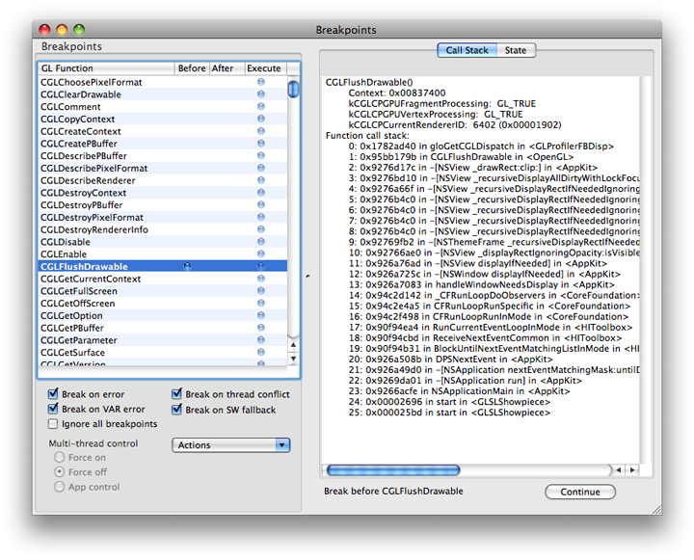Viewport: 694px width, 560px height.
Task: Select the Call Stack tab
Action: [x=467, y=50]
